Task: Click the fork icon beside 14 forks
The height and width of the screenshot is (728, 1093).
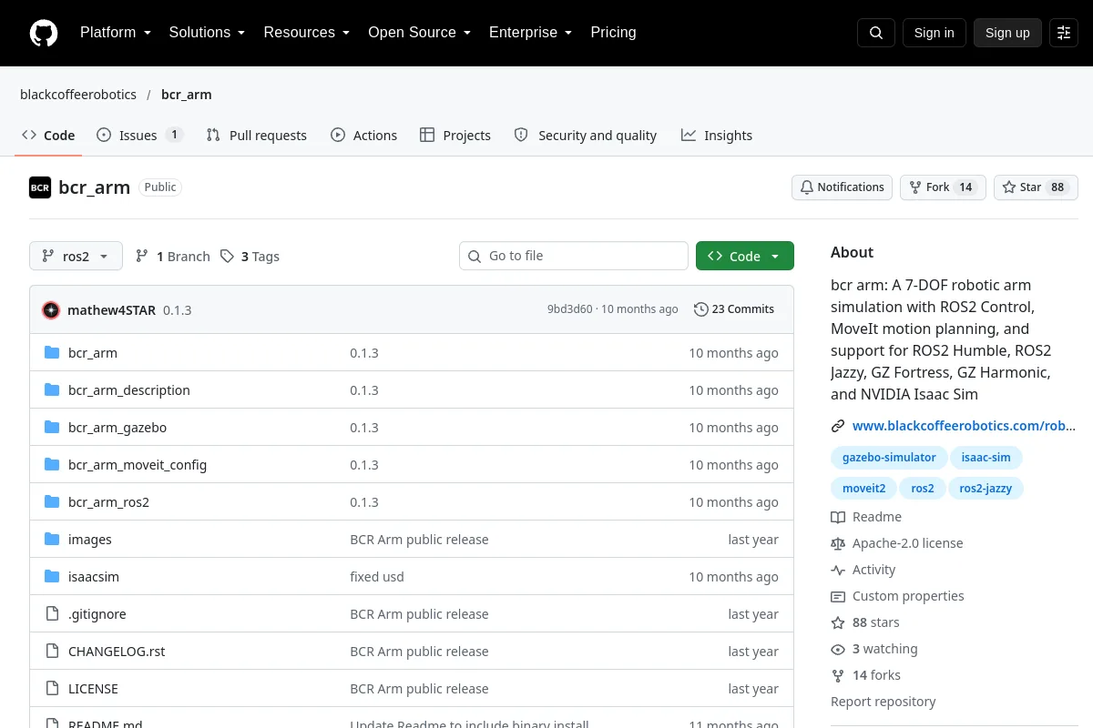Action: coord(838,675)
